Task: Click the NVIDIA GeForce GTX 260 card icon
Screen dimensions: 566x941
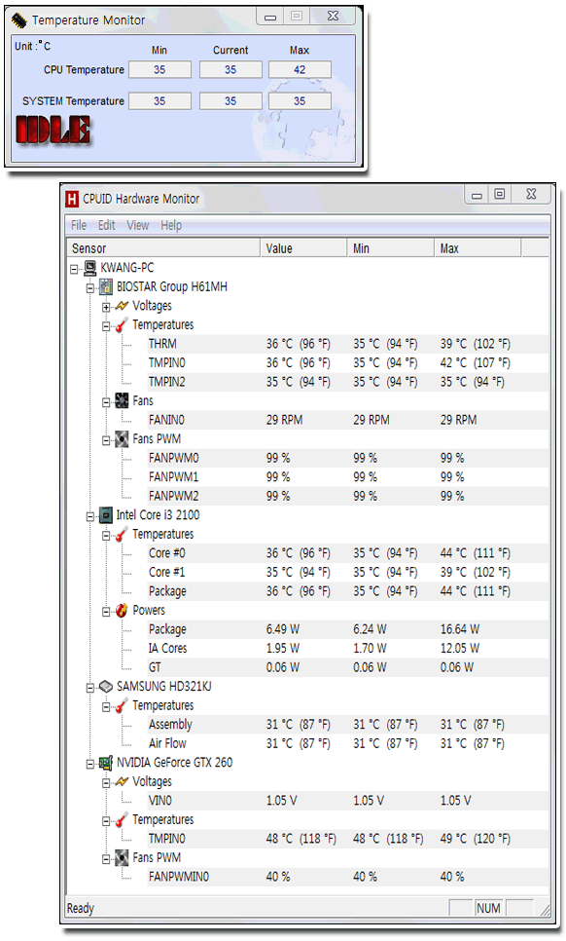Action: point(105,762)
